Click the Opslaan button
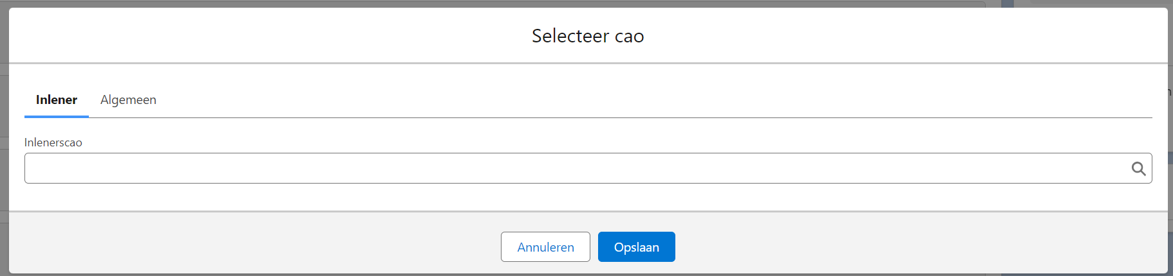 pos(636,247)
